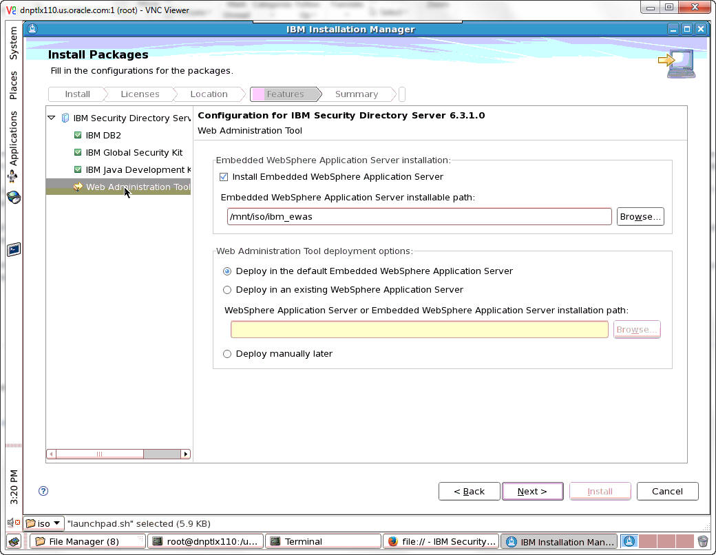Image resolution: width=716 pixels, height=555 pixels.
Task: Select Web Administration Tool tree item
Action: pyautogui.click(x=138, y=187)
